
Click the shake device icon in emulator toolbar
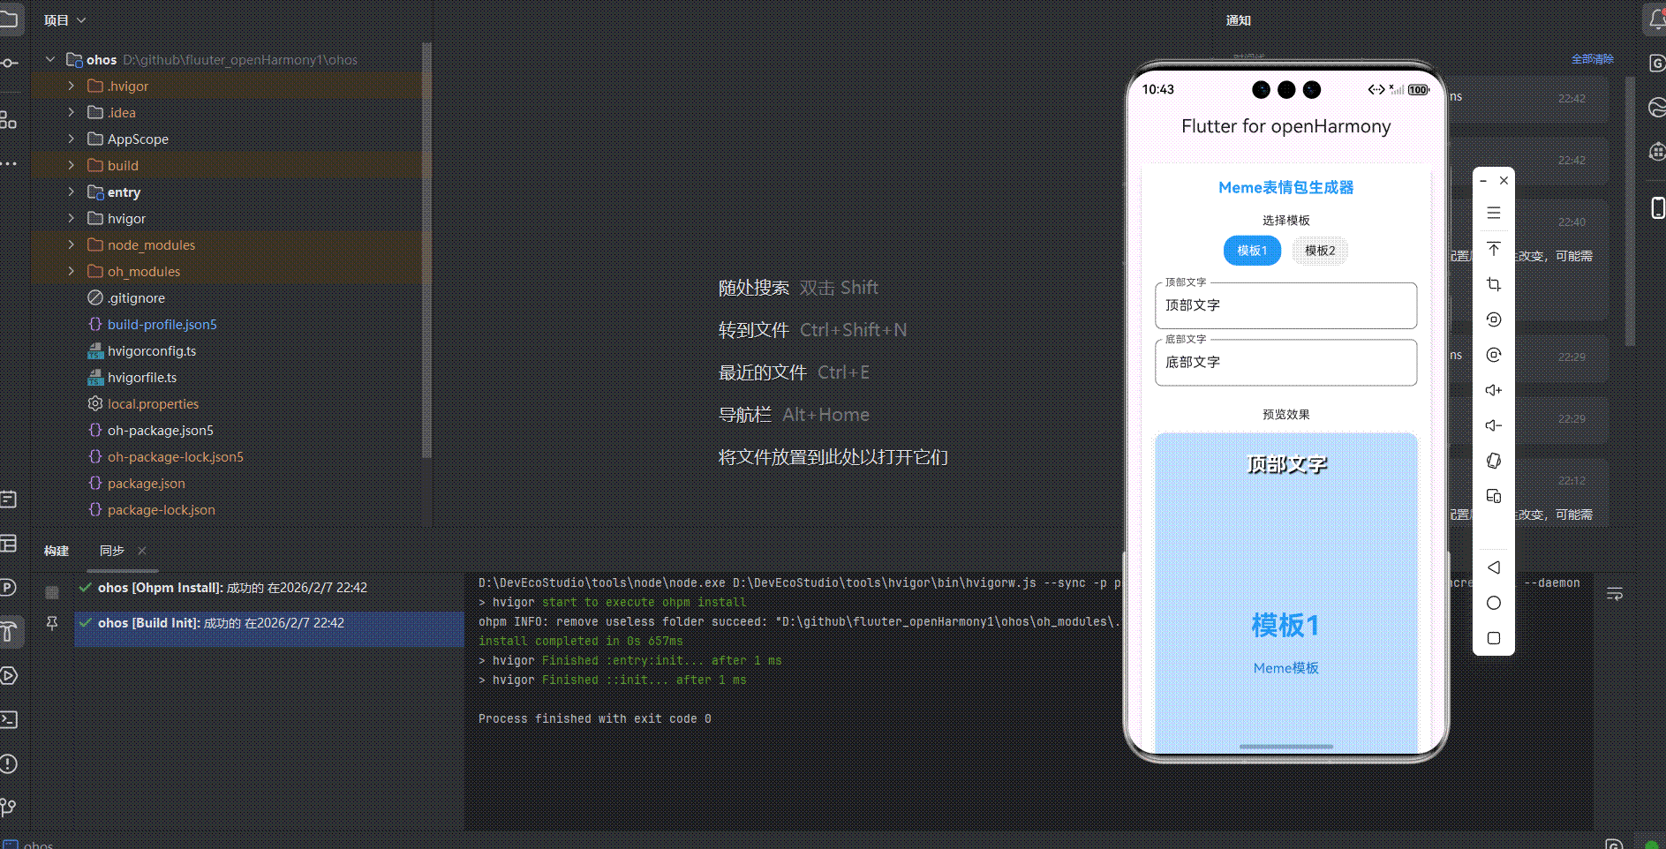coord(1493,461)
